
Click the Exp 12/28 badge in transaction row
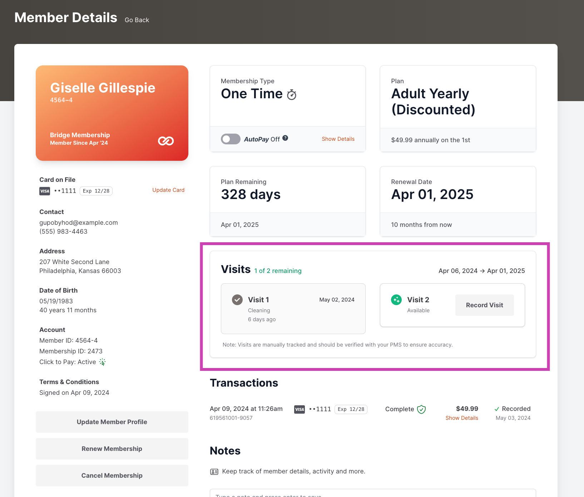coord(351,409)
